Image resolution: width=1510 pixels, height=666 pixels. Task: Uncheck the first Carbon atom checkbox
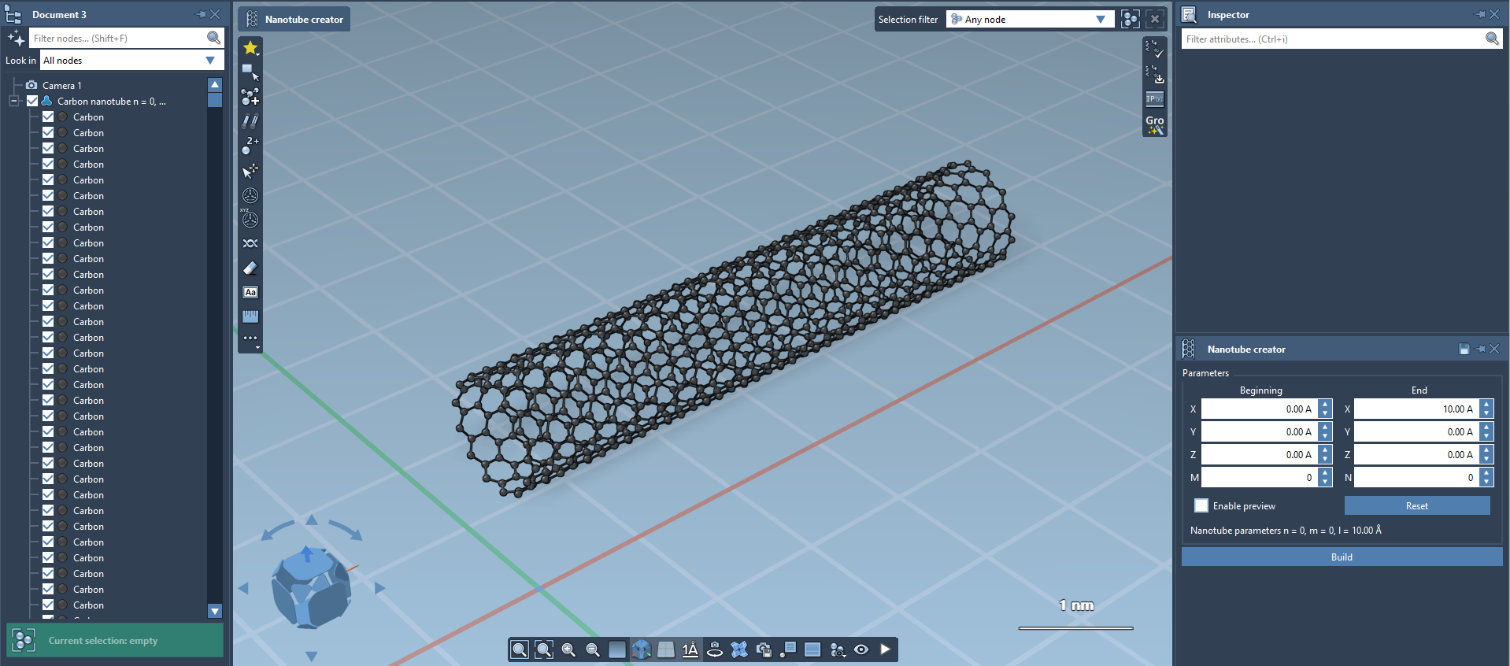pyautogui.click(x=48, y=117)
